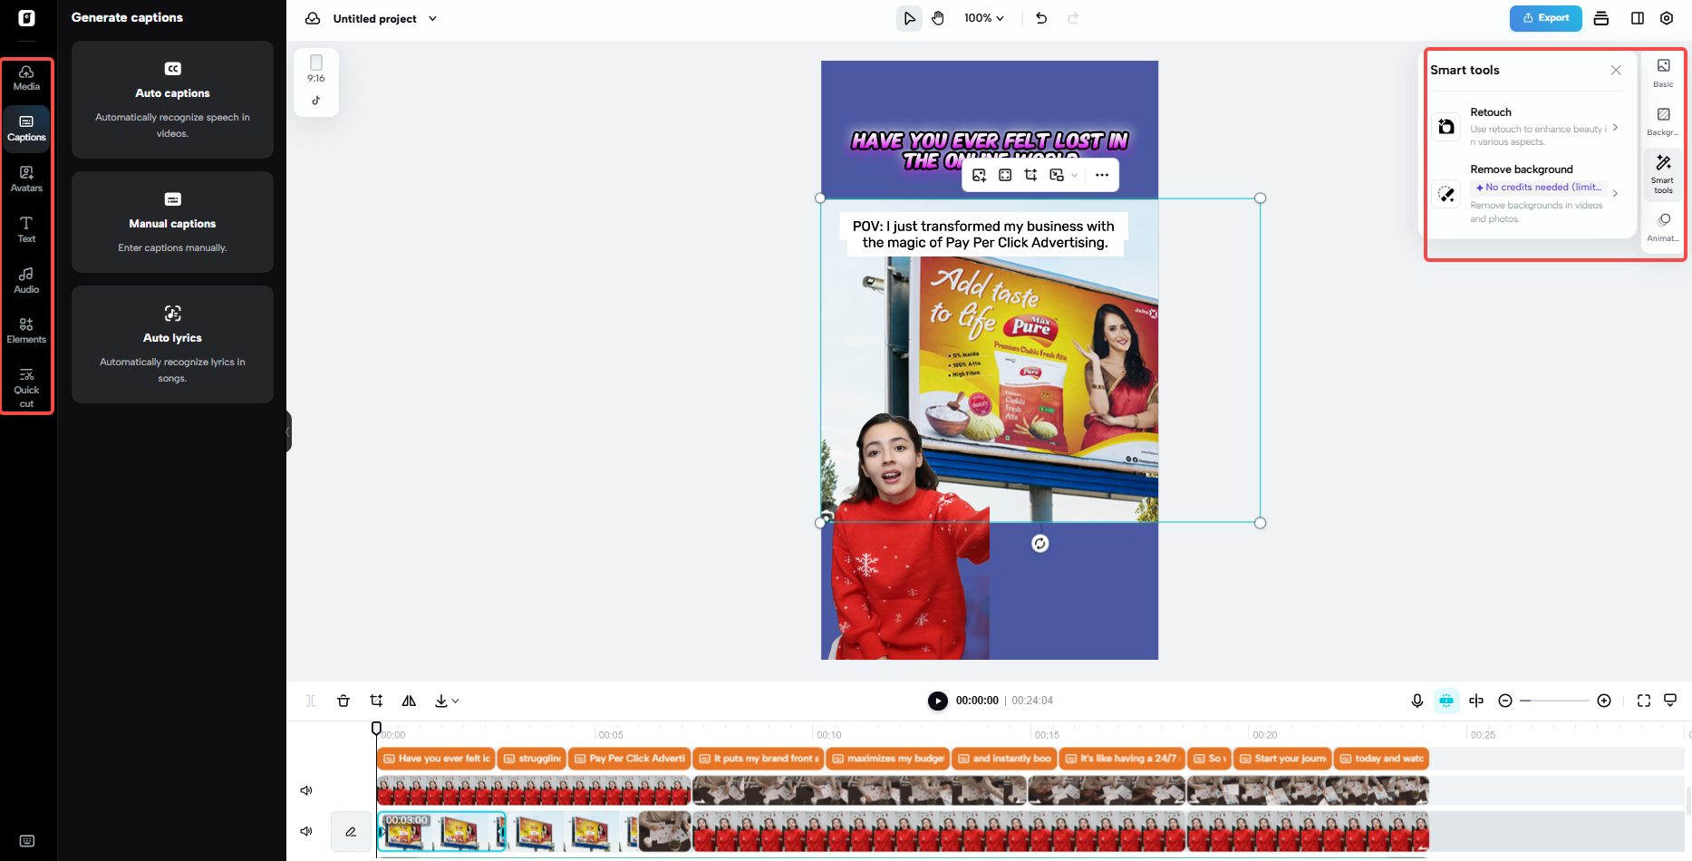Click the comments icon right of the timeline toolbar
Image resolution: width=1692 pixels, height=861 pixels.
click(1670, 700)
